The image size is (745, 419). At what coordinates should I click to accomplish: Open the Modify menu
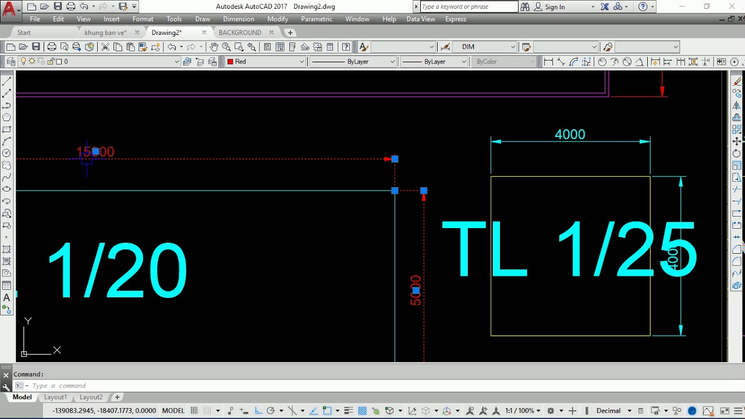[278, 19]
